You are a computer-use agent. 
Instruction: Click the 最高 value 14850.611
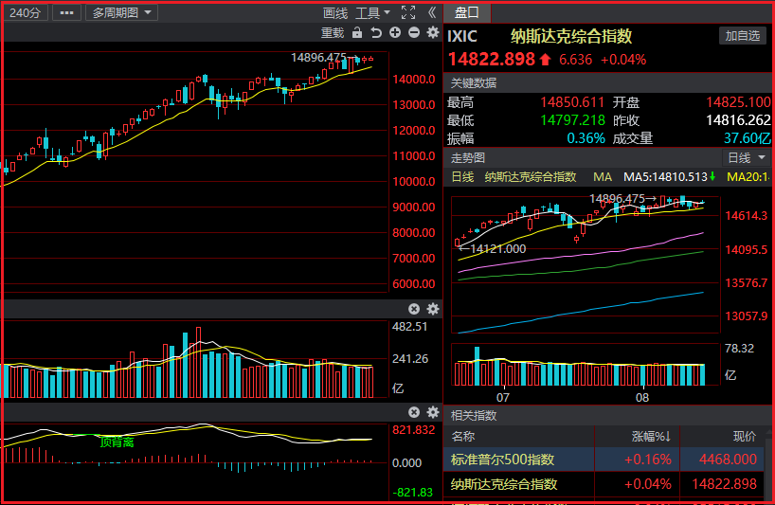(572, 102)
